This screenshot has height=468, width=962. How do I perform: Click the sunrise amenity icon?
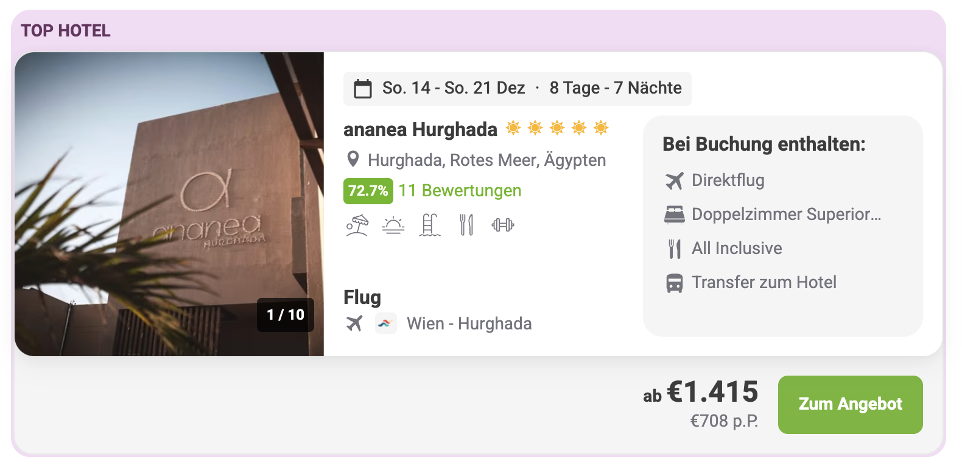coord(393,225)
